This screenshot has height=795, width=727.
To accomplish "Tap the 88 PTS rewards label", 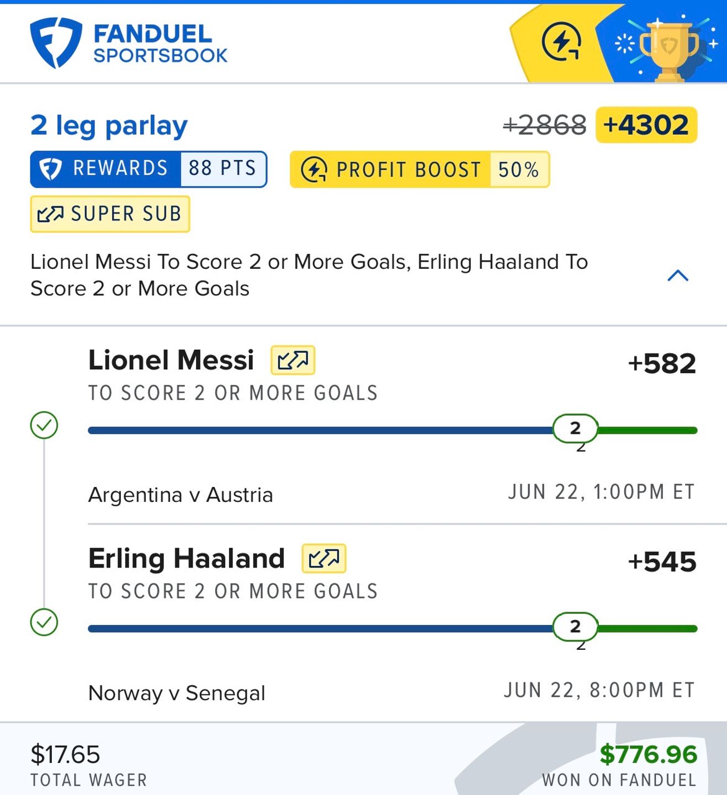I will point(223,168).
